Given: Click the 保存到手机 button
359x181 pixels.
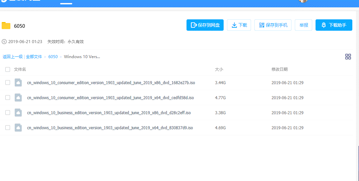Looking at the screenshot, I should (273, 25).
